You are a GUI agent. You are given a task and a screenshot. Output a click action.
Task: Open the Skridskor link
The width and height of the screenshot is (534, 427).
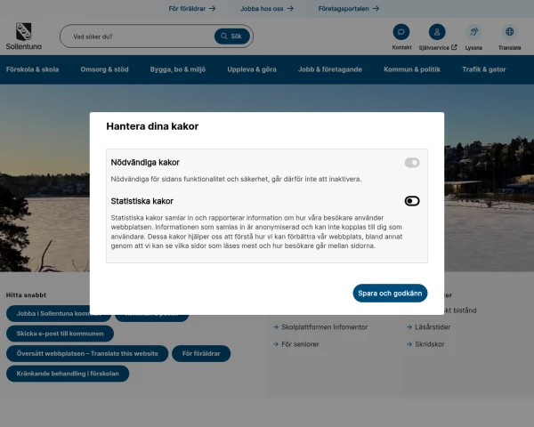[425, 344]
